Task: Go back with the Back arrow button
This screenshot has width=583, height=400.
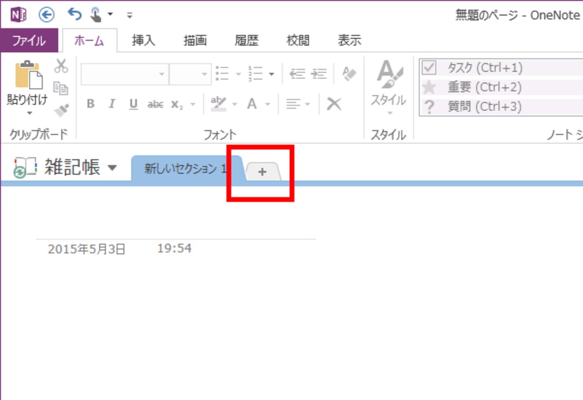Action: (47, 15)
